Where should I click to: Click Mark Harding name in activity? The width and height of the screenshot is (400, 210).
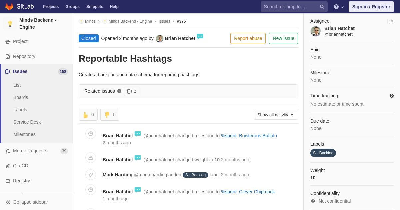(117, 175)
